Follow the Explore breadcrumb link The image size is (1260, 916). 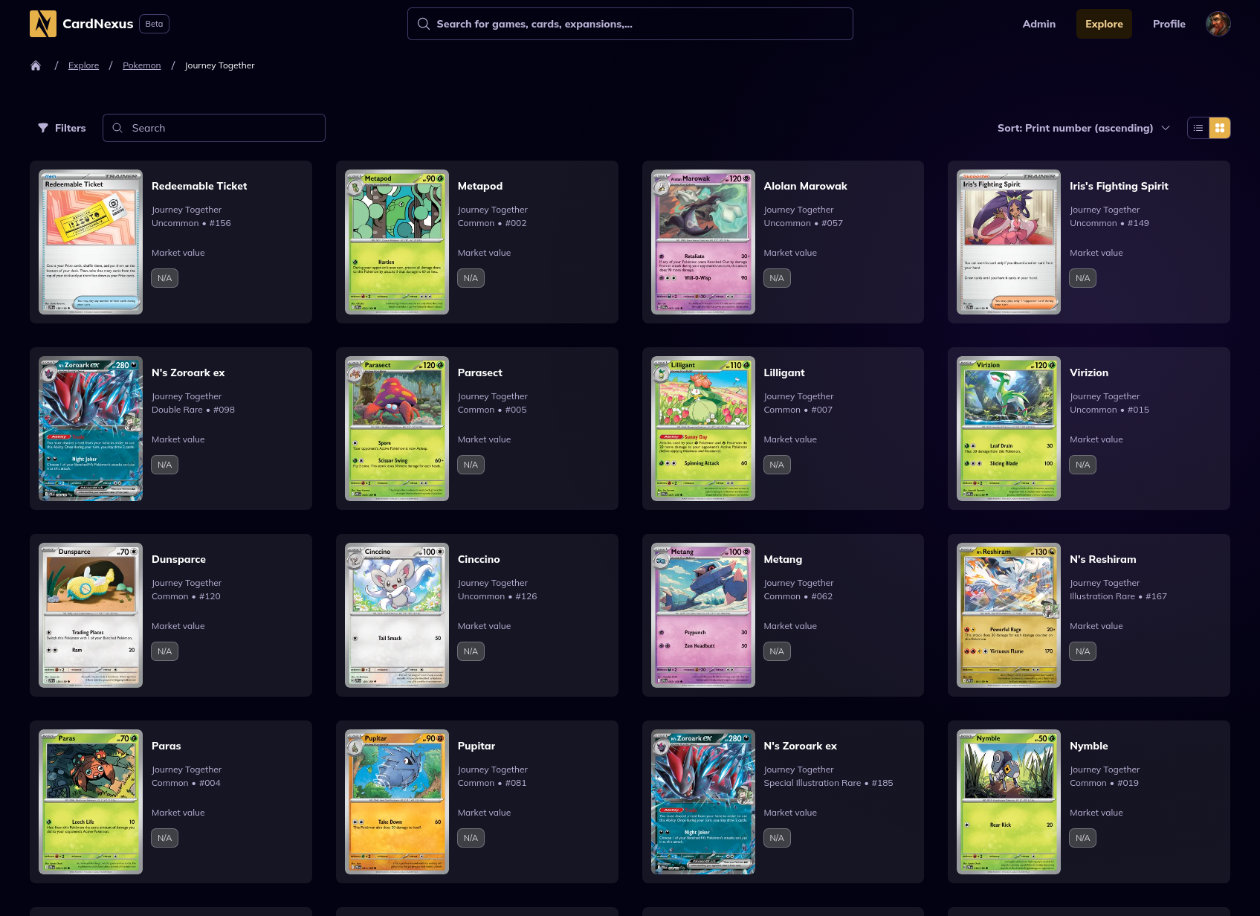point(83,65)
